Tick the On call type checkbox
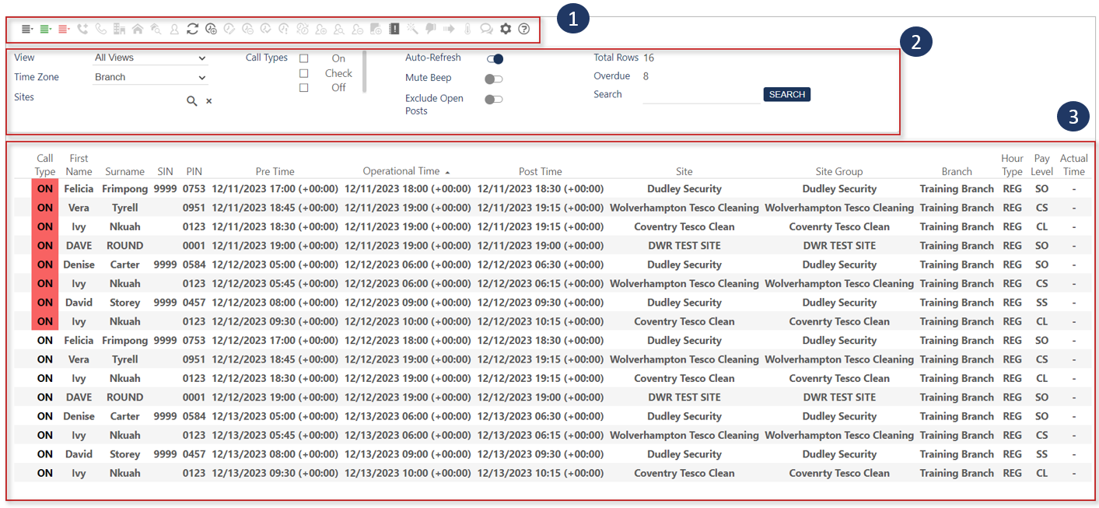Image resolution: width=1099 pixels, height=508 pixels. pos(304,58)
